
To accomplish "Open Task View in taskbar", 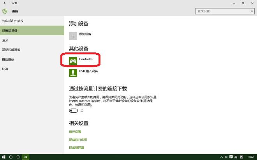I will [18, 157].
